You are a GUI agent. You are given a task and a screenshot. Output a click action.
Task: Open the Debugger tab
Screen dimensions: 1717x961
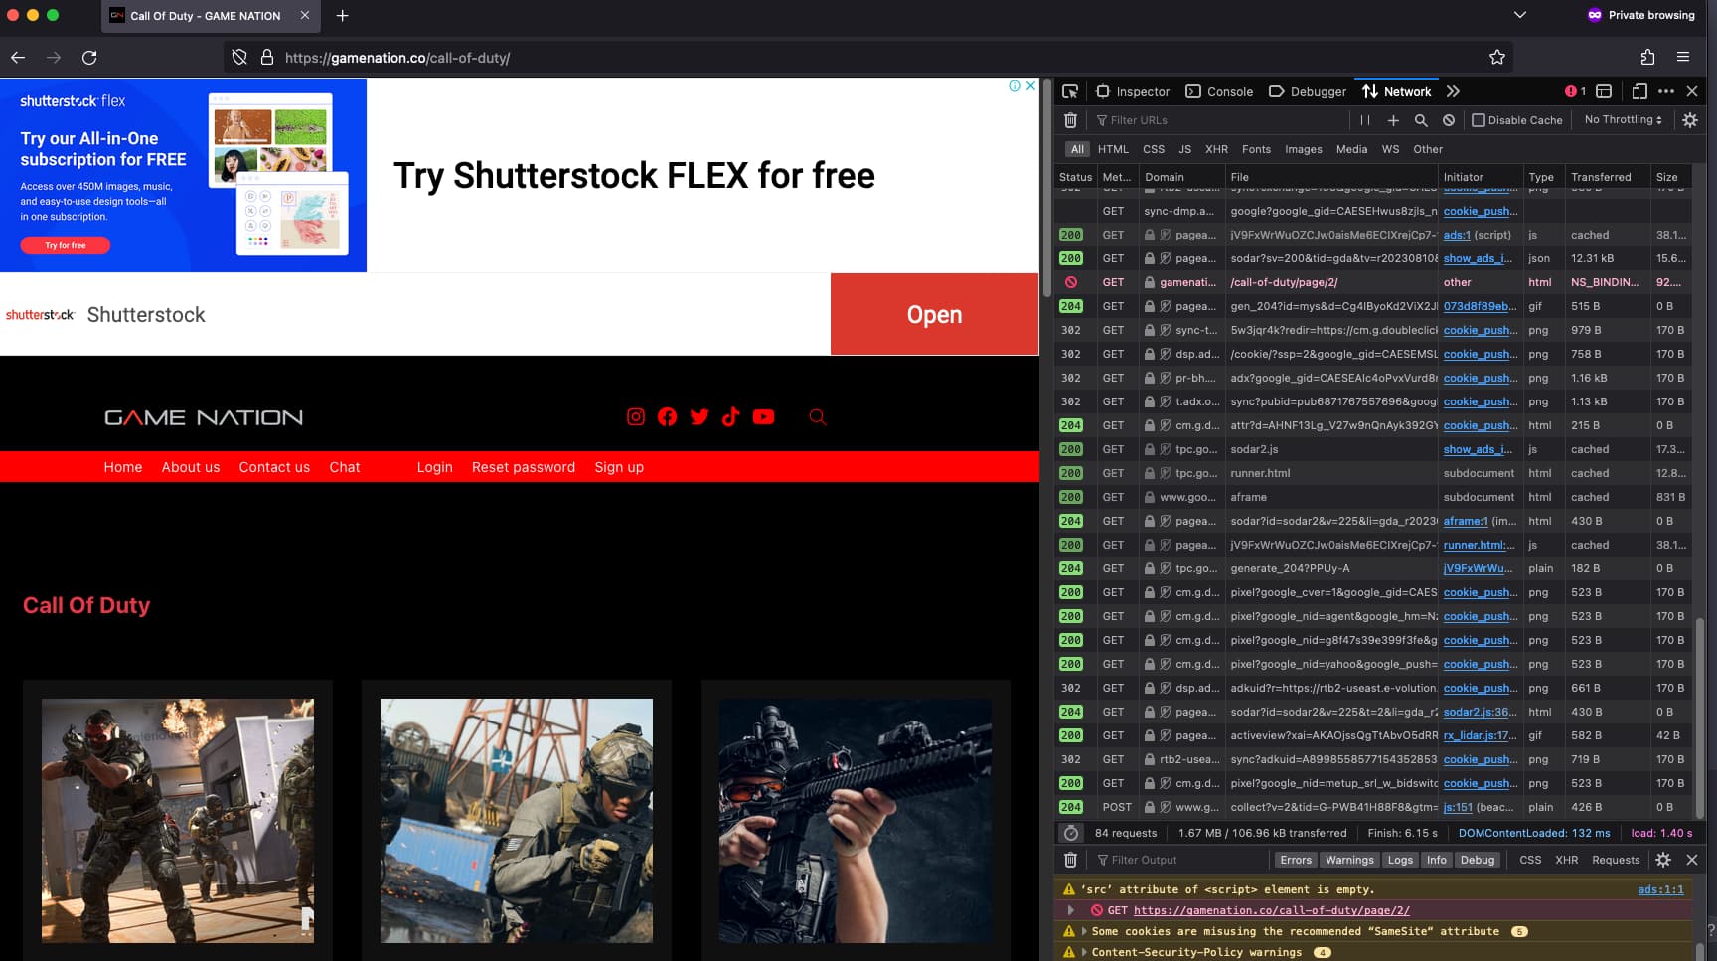[1308, 91]
